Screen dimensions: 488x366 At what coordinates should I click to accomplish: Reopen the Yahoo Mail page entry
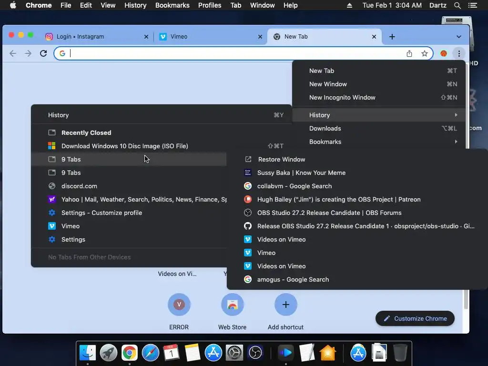(129, 200)
